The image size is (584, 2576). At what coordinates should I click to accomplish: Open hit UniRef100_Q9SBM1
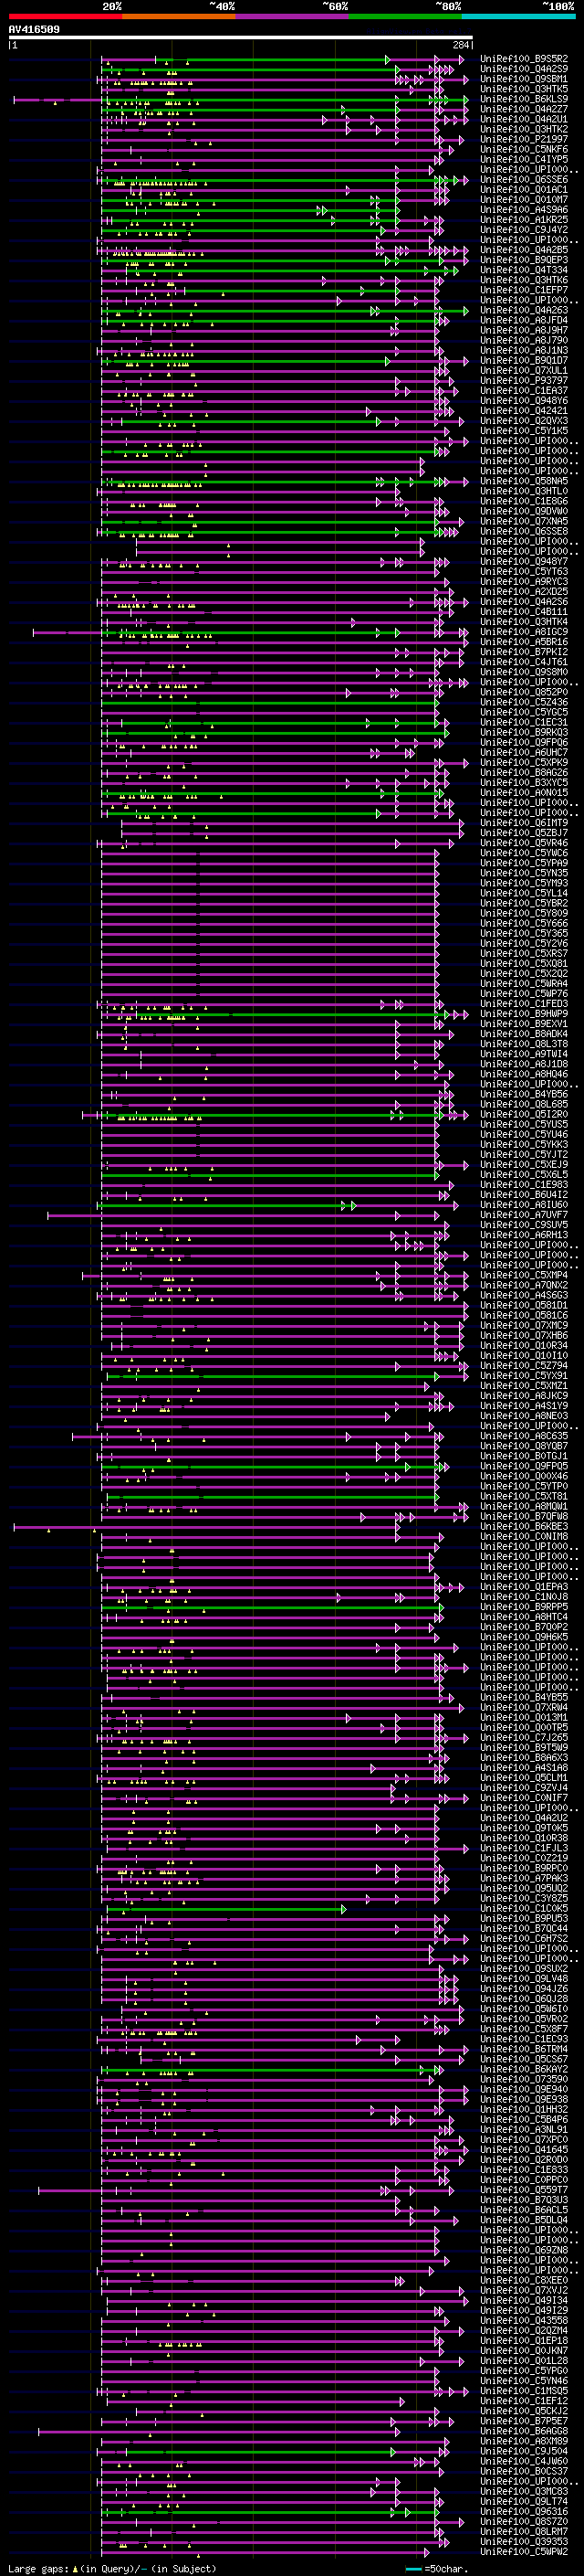pos(523,79)
